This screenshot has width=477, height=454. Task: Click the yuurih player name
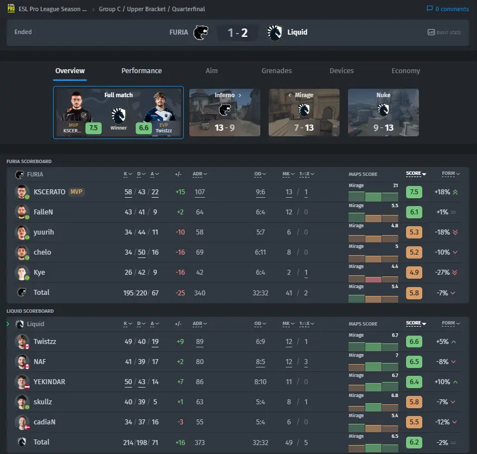click(44, 232)
